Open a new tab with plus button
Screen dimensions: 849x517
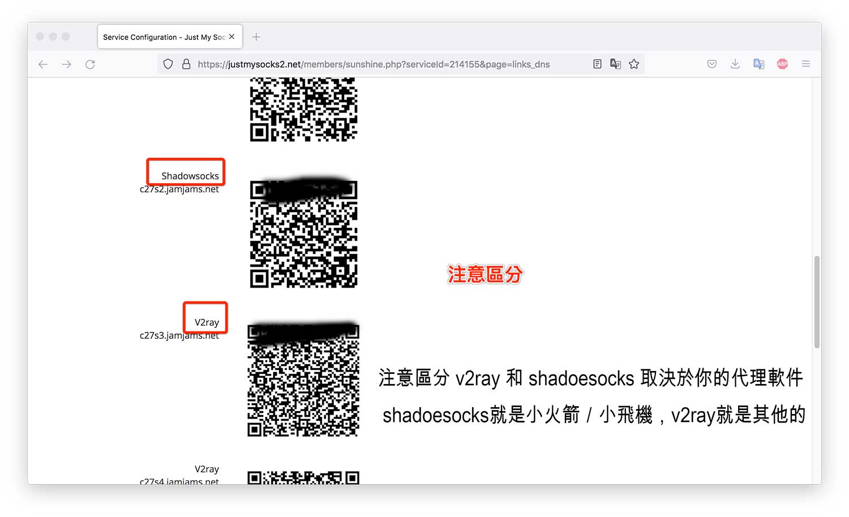coord(256,37)
